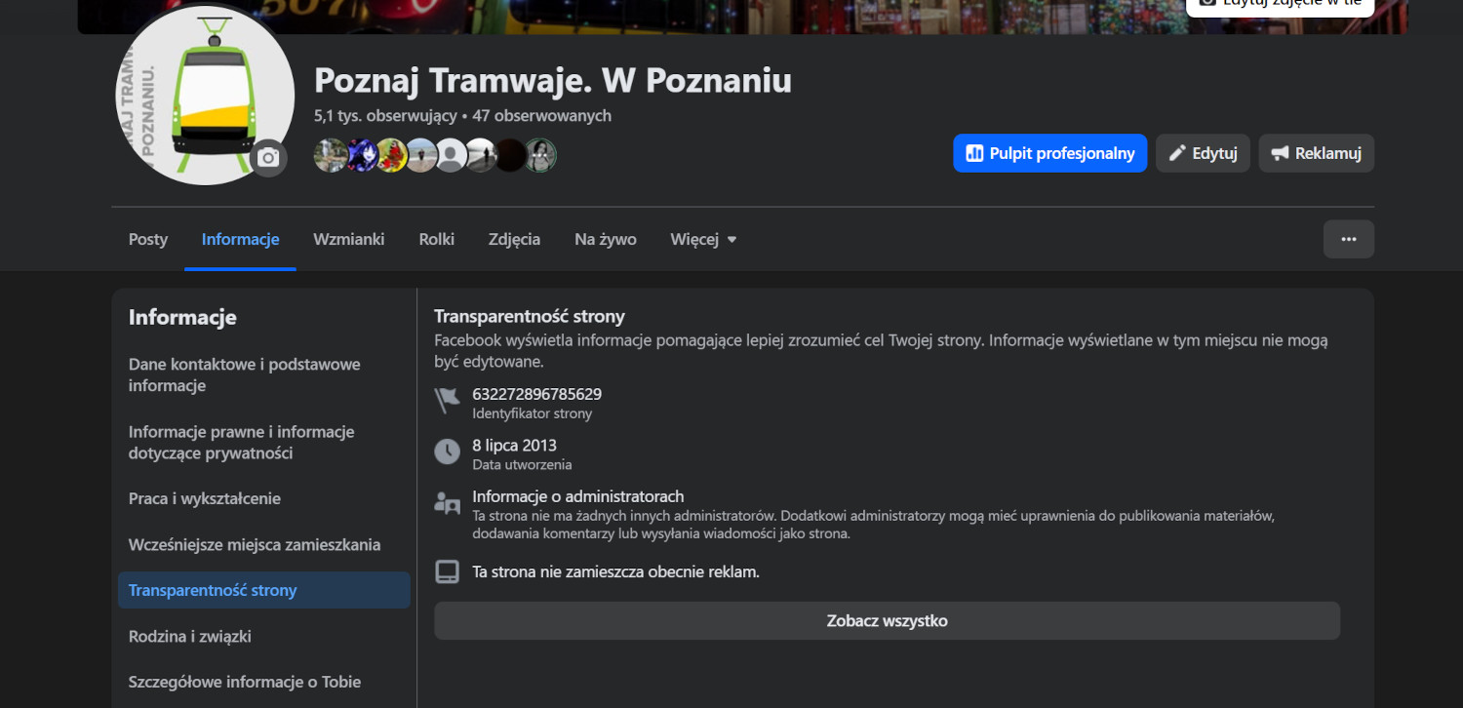Click the camera icon on "Edytuj zdjęcie w tle"

click(x=1207, y=2)
